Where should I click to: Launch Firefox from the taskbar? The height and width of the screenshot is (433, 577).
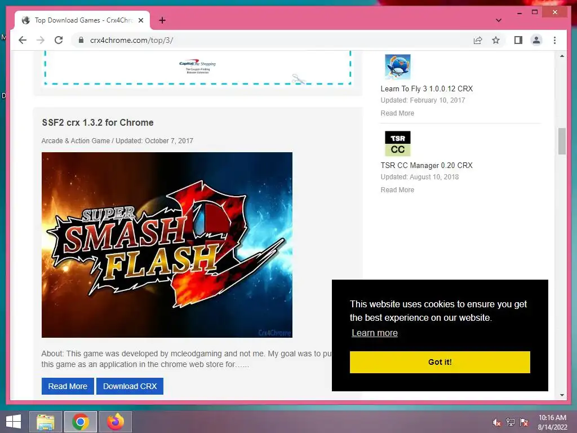pyautogui.click(x=116, y=422)
